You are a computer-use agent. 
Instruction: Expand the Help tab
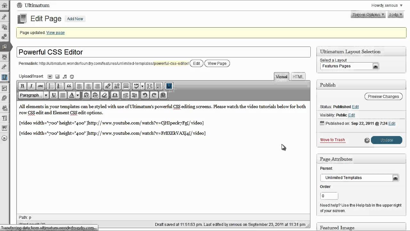pyautogui.click(x=396, y=14)
